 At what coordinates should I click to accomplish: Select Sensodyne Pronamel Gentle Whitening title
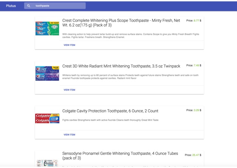120,156
